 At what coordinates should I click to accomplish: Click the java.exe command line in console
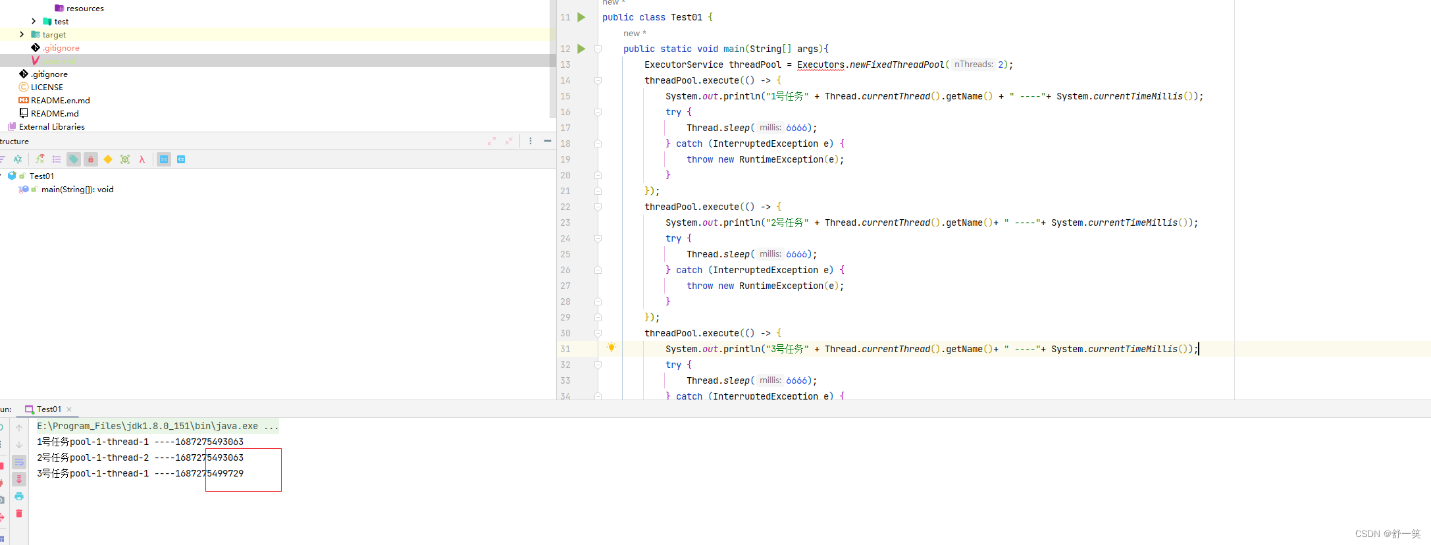coord(157,426)
